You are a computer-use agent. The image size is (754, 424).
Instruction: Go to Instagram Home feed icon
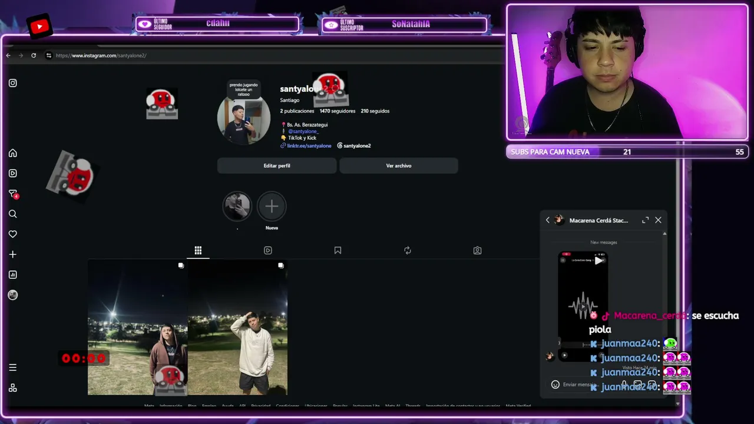13,153
